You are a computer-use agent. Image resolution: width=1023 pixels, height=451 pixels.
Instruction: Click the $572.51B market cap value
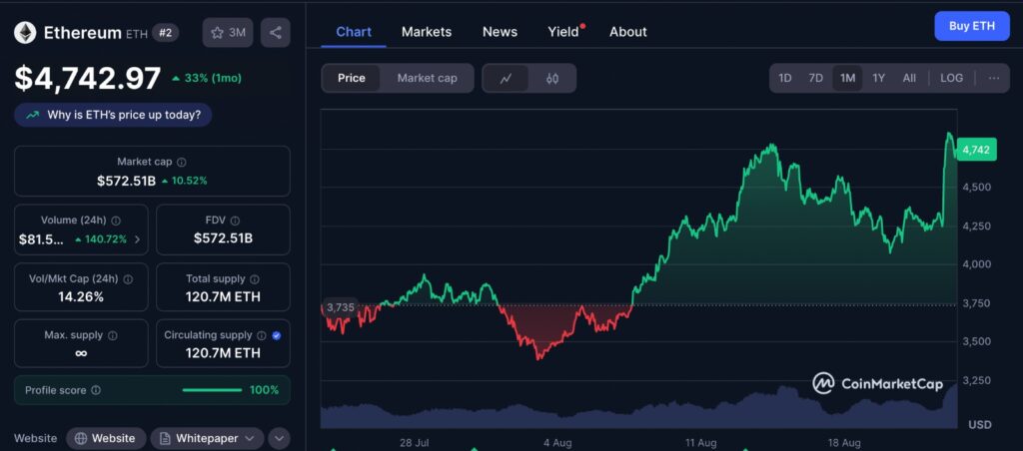pos(127,182)
